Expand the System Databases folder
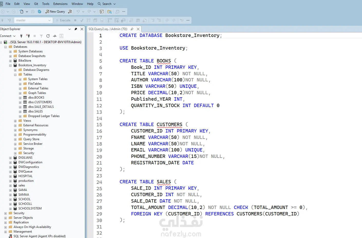 10,52
